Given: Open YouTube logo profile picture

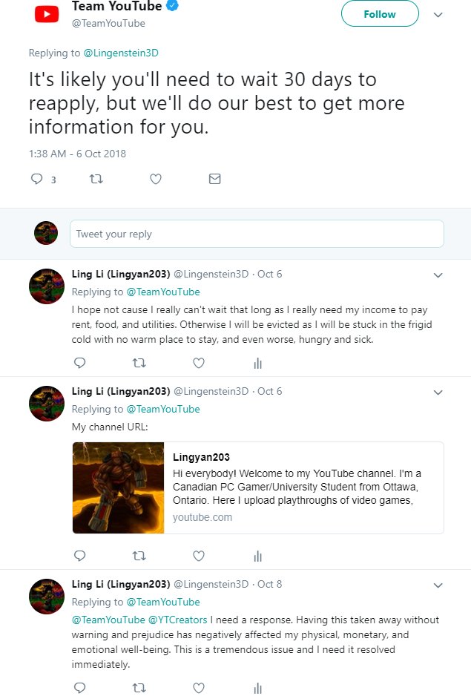Looking at the screenshot, I should (x=47, y=14).
